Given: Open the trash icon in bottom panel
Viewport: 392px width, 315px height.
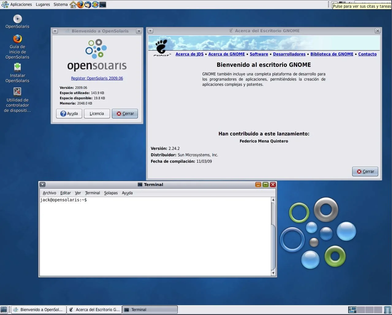Looking at the screenshot, I should pyautogui.click(x=388, y=310).
